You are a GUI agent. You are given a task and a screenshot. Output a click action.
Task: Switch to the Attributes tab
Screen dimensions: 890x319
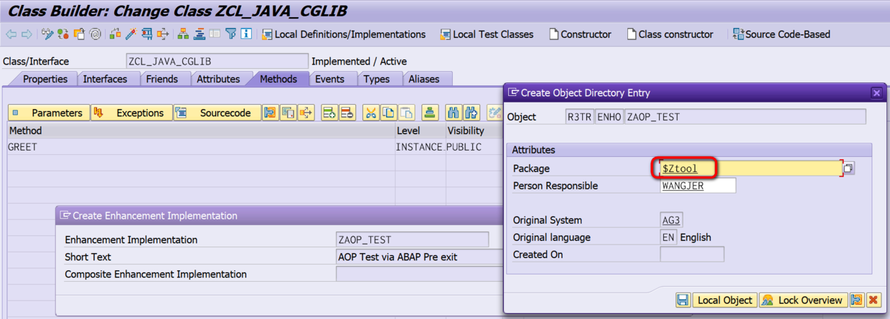point(218,79)
